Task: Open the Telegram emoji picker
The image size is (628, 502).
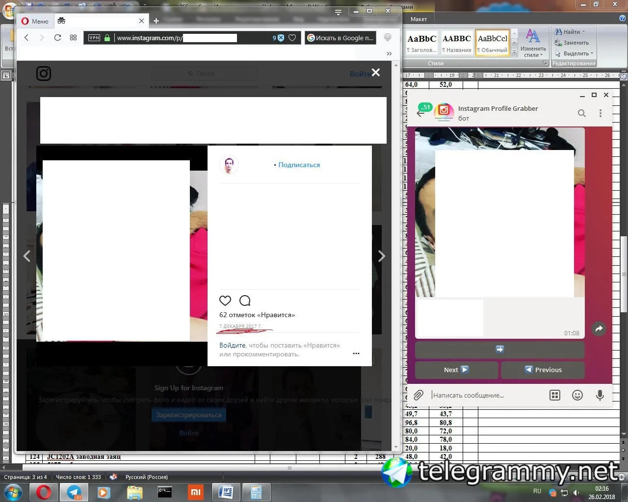Action: click(x=577, y=395)
